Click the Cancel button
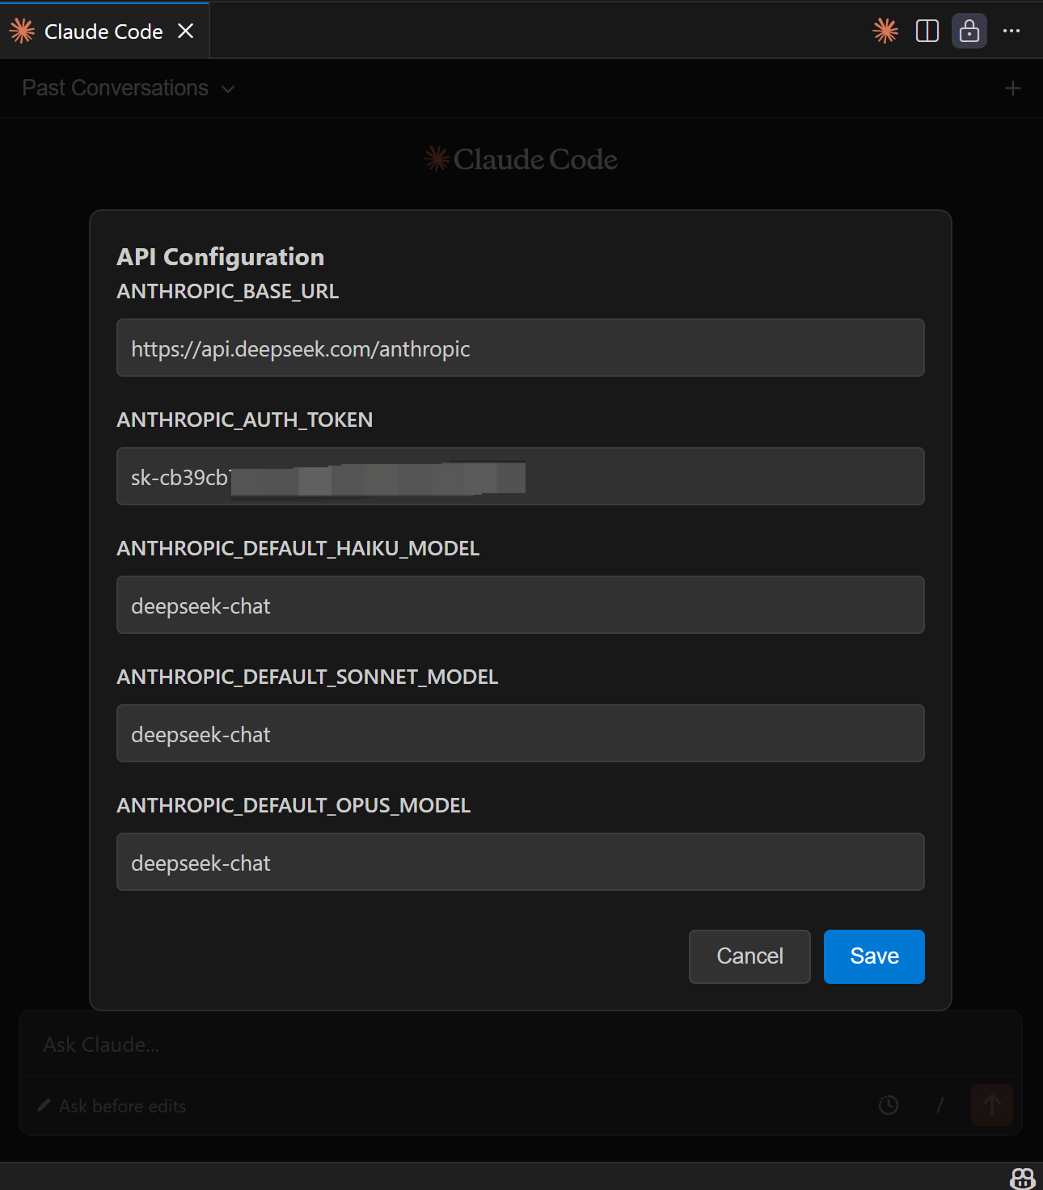This screenshot has width=1043, height=1190. click(x=749, y=956)
